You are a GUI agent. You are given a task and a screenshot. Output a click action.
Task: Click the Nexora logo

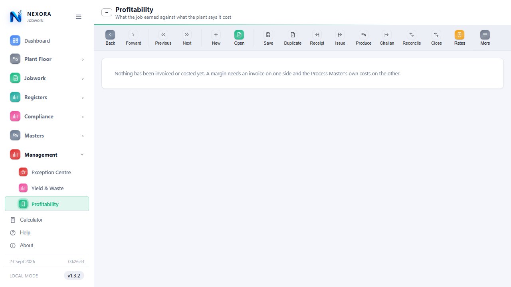[16, 17]
